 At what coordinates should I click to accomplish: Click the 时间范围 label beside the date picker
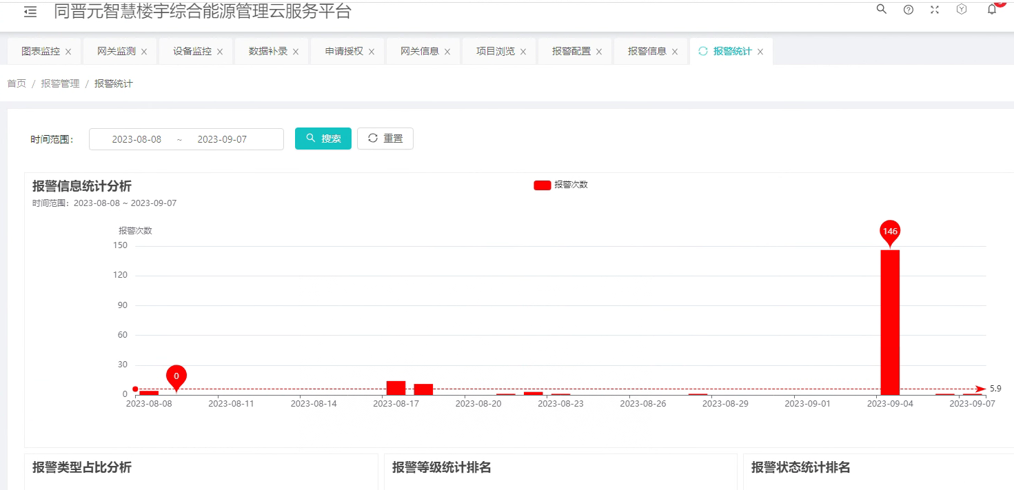(x=52, y=140)
